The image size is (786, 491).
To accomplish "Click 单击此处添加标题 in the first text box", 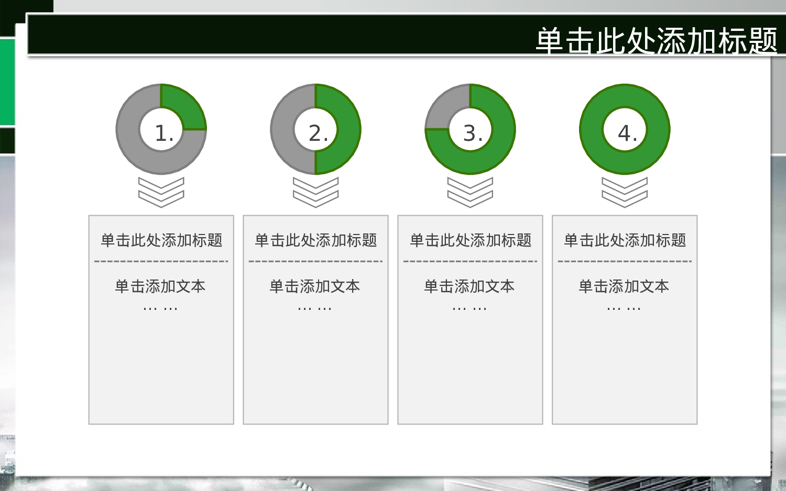I will point(161,239).
